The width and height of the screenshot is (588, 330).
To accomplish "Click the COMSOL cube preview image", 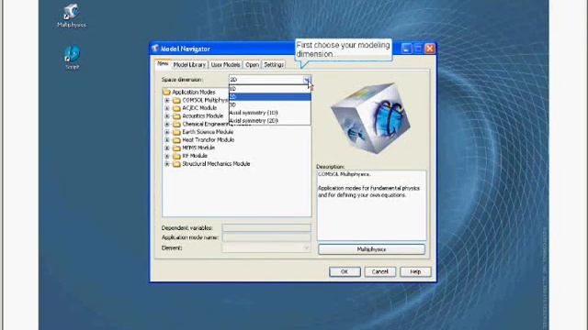I will coord(370,118).
